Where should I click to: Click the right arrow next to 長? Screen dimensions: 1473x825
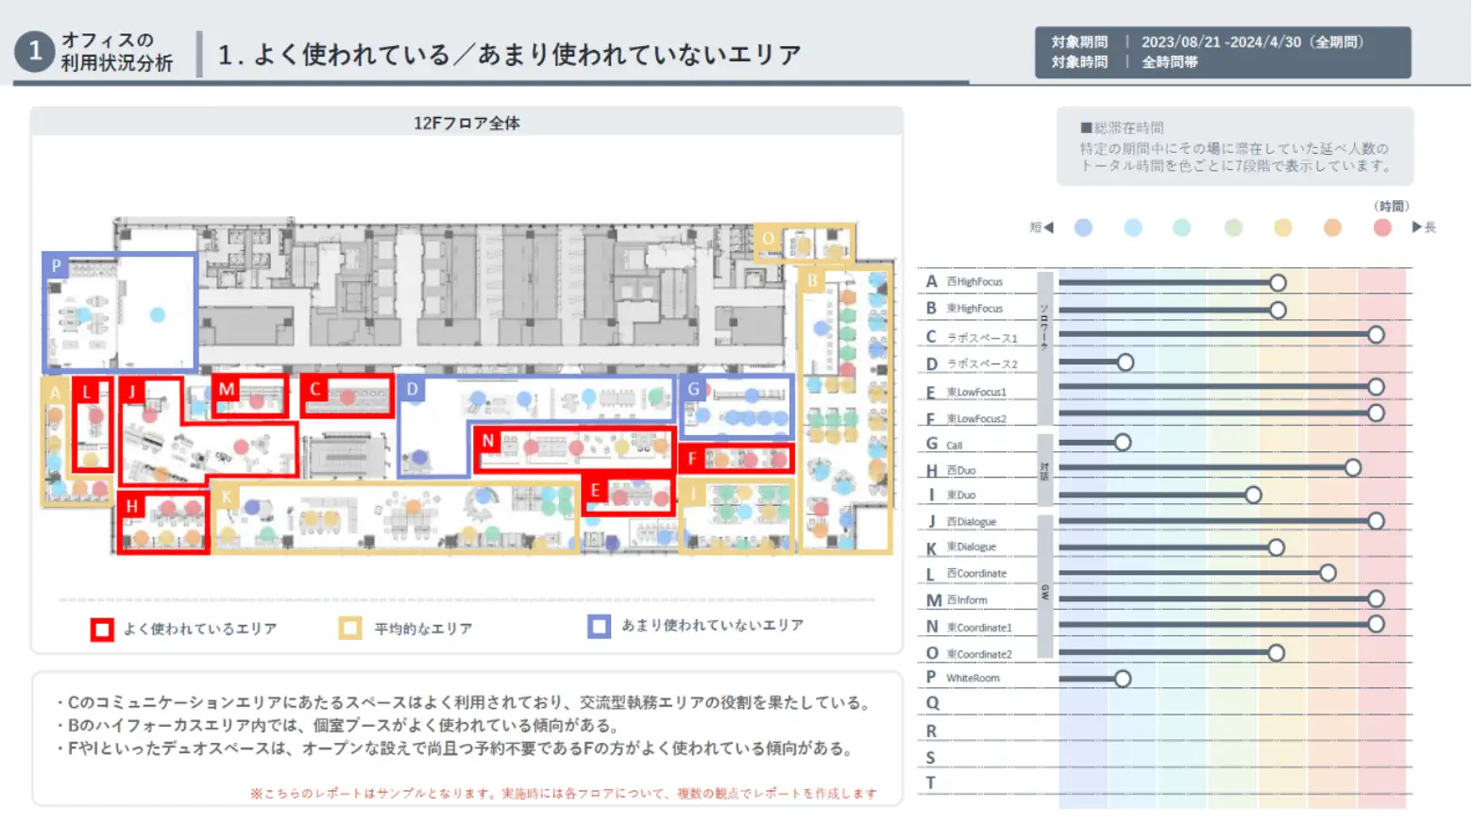coord(1416,227)
